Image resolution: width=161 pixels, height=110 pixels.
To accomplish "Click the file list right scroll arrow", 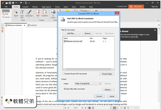I will pos(113,69).
